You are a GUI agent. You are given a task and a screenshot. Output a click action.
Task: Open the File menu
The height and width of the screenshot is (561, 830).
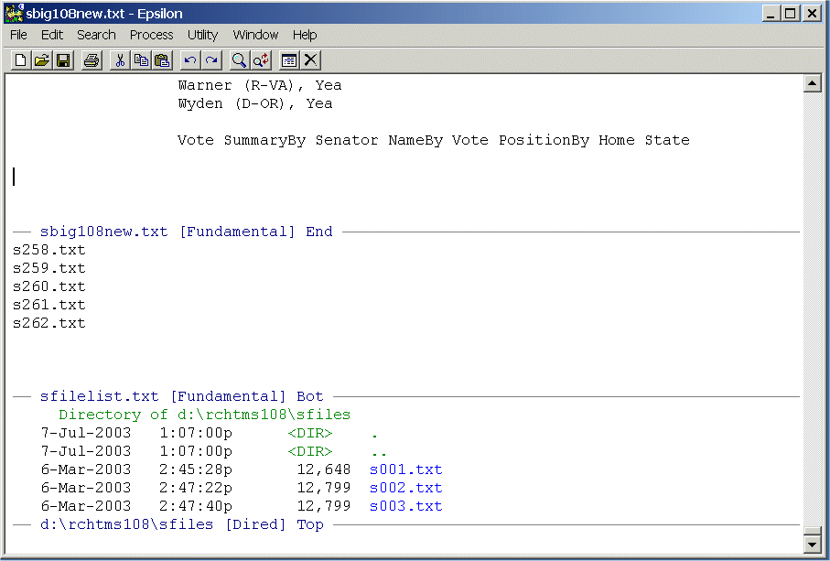(18, 35)
